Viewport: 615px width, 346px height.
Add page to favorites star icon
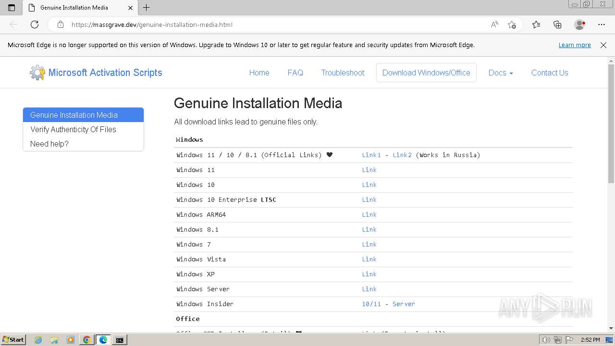(512, 25)
